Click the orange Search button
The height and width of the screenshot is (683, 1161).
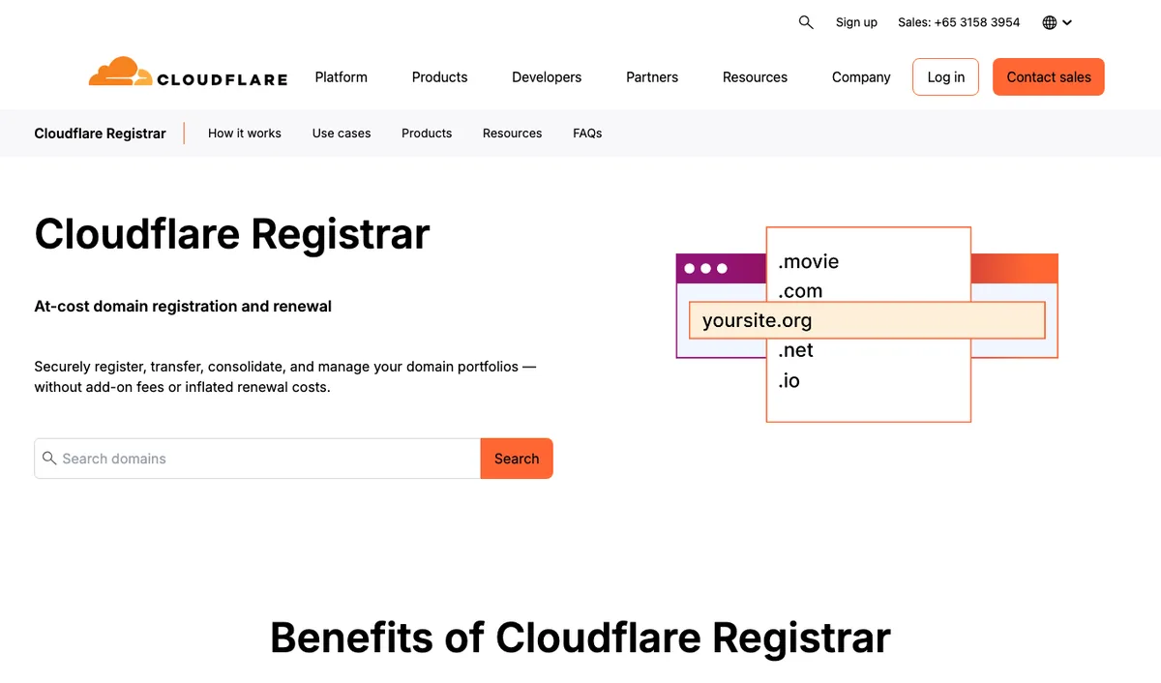(x=517, y=459)
